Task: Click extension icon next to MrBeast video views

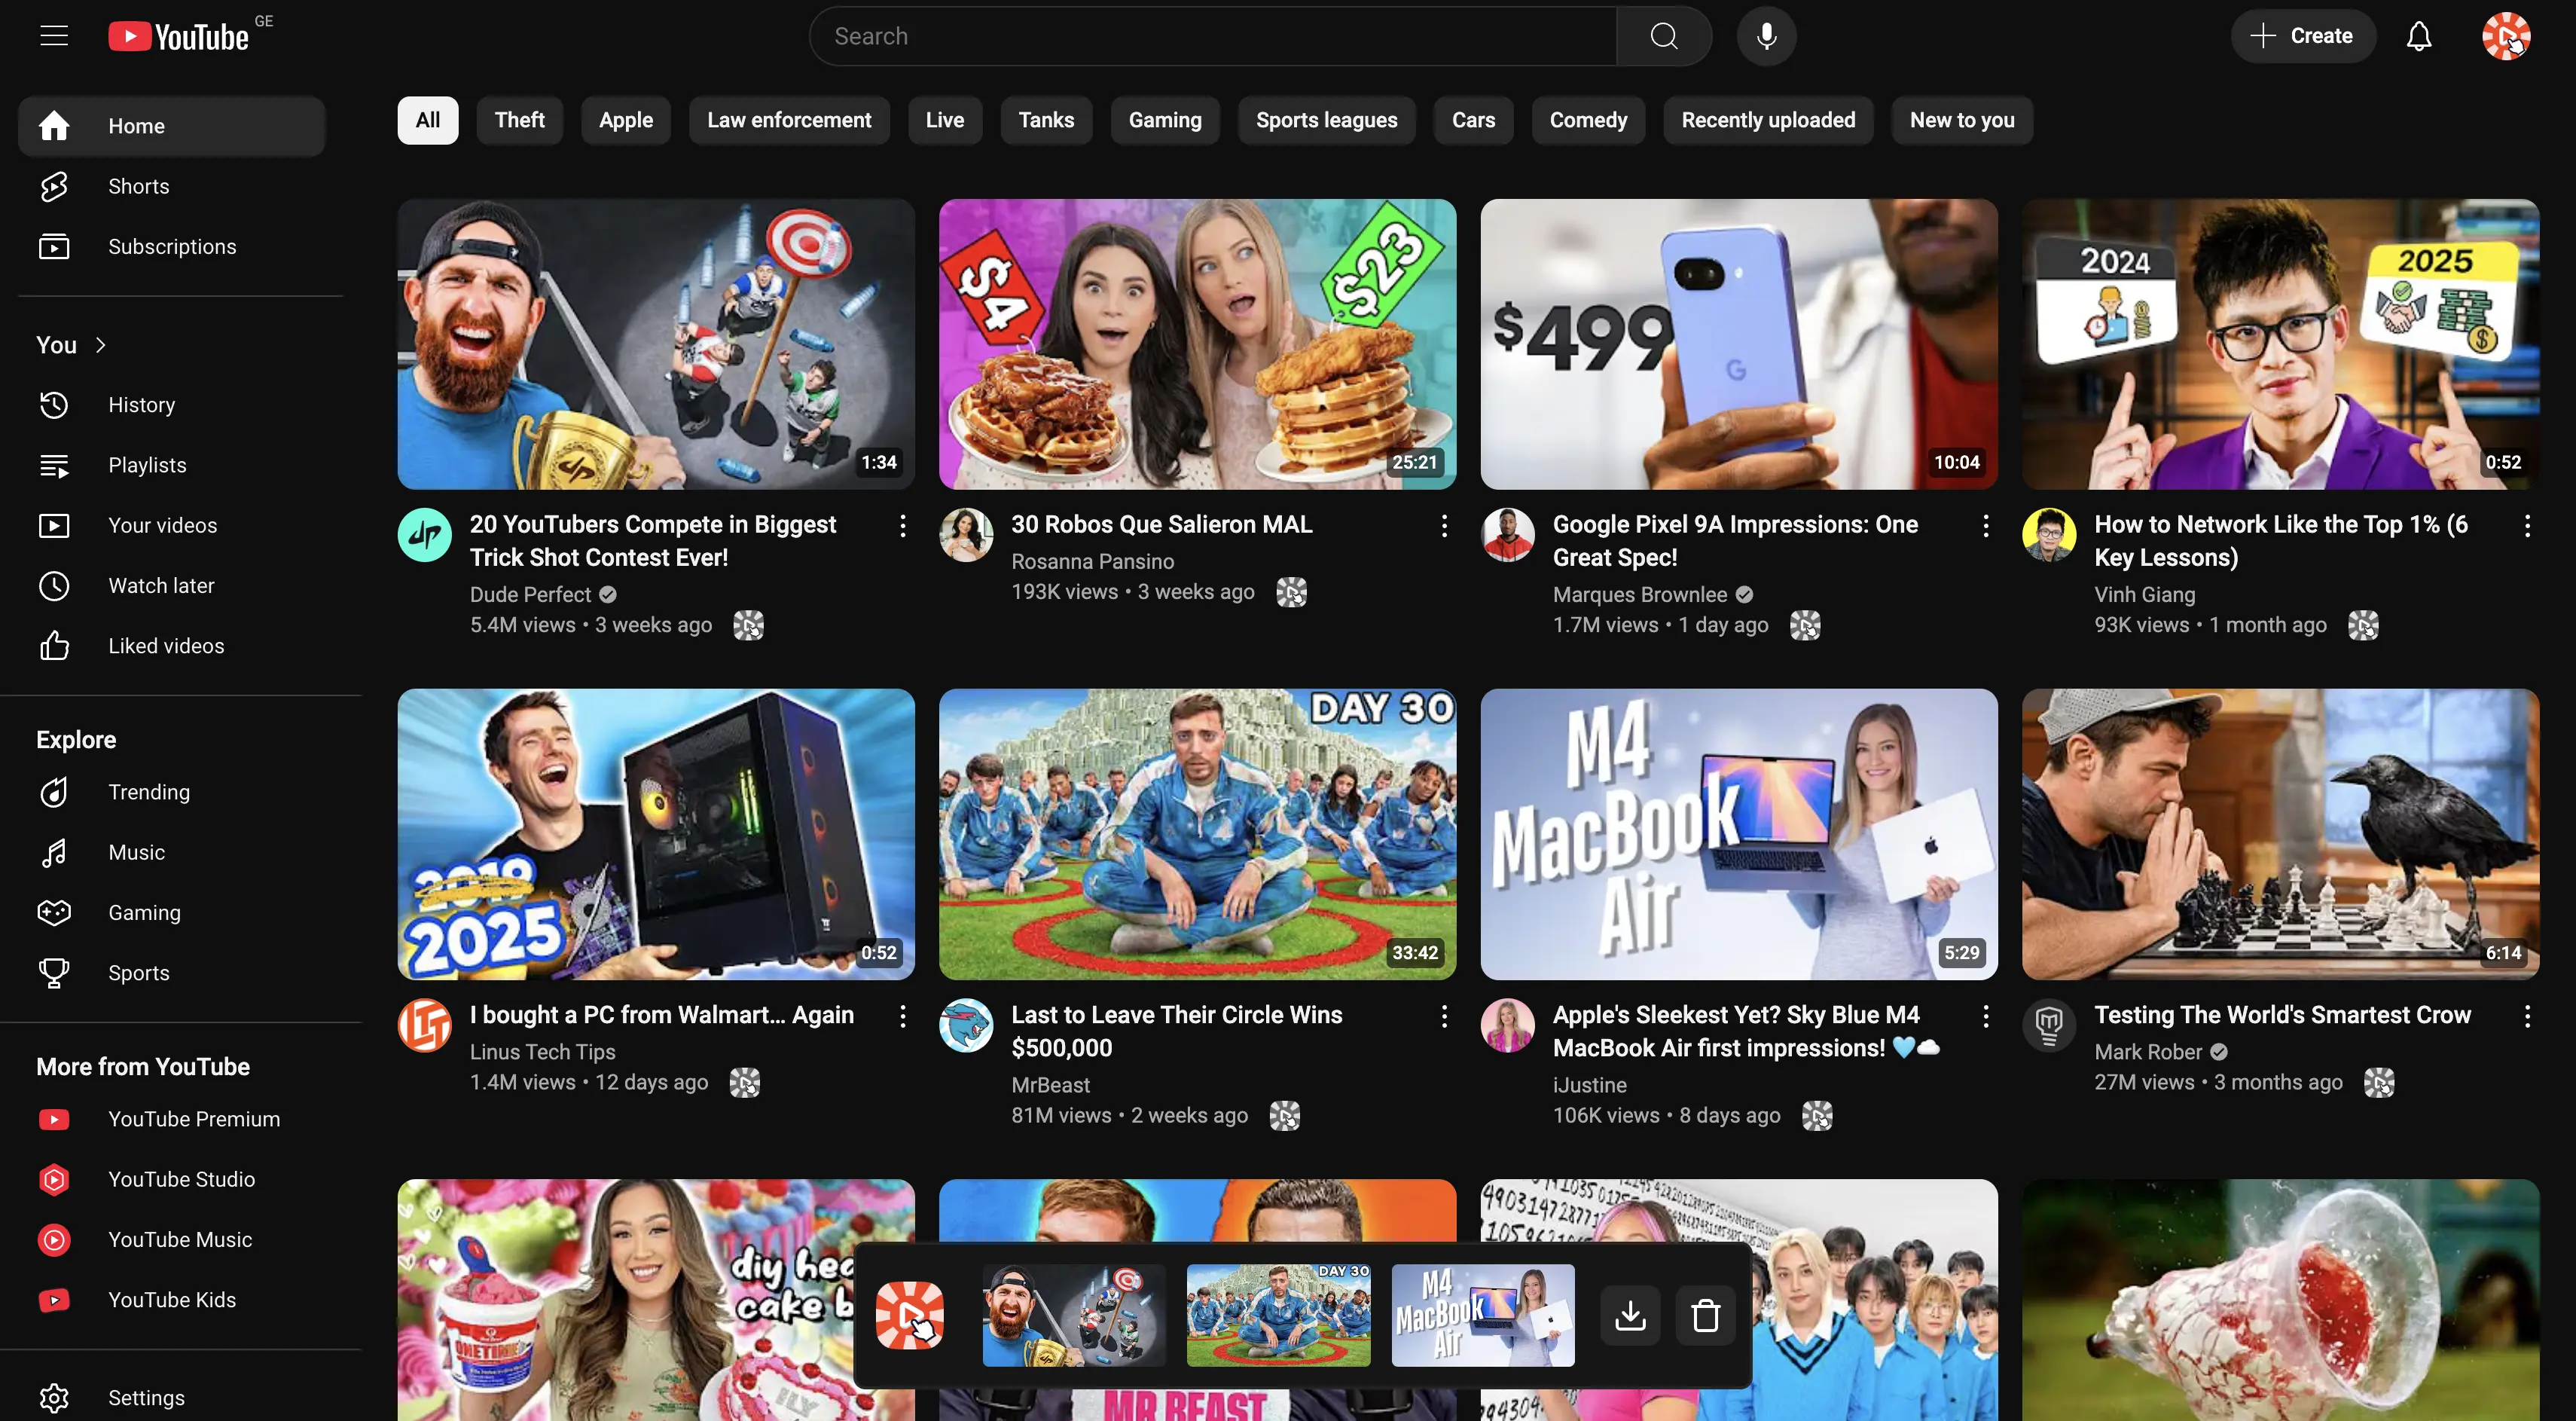Action: [1284, 1115]
